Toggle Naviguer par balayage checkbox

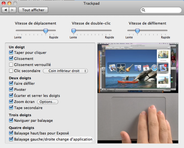pos(11,120)
